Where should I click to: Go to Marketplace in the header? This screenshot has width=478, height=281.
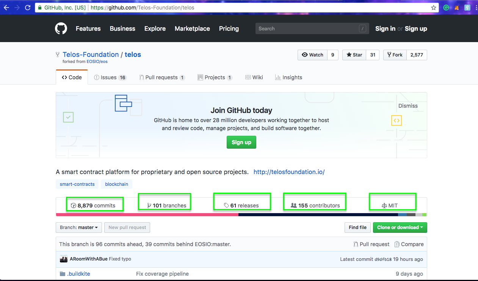[192, 28]
